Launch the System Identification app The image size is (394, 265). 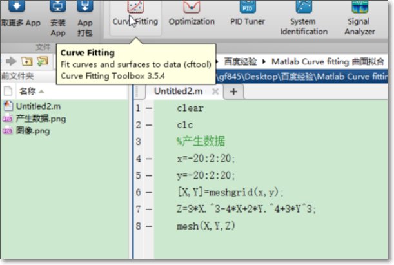(304, 17)
